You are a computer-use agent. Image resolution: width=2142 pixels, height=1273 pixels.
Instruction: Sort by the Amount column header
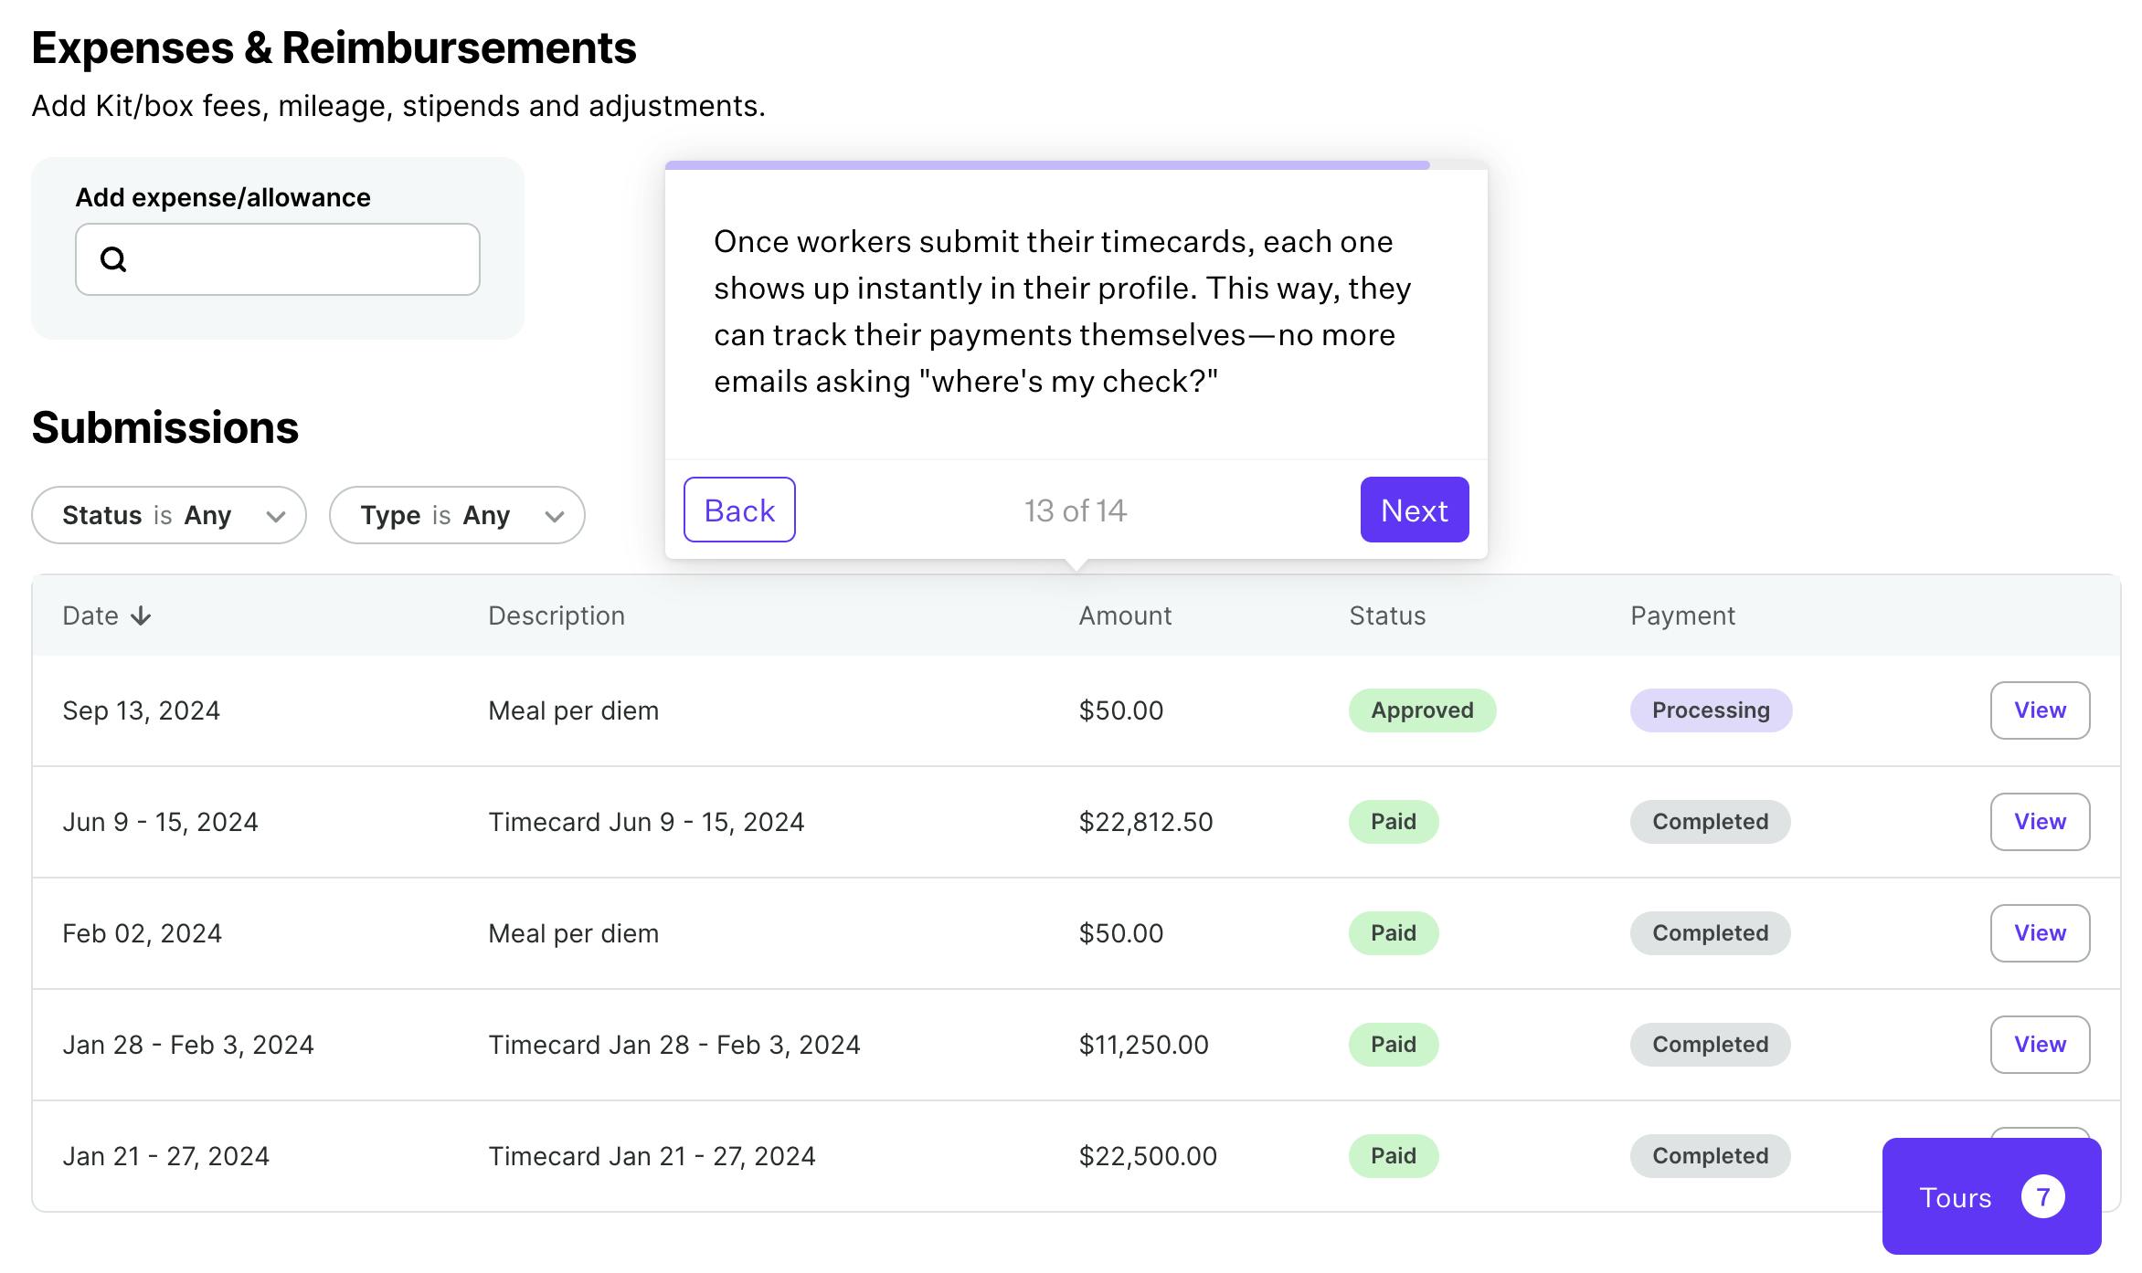[1125, 616]
